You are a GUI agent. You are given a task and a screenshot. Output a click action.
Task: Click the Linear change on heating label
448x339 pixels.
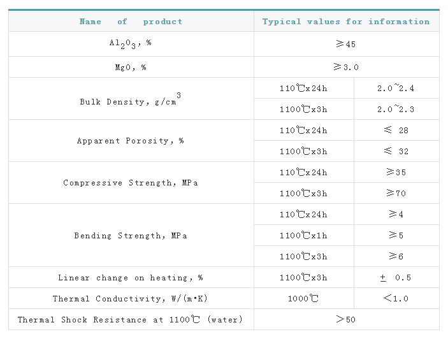[131, 278]
